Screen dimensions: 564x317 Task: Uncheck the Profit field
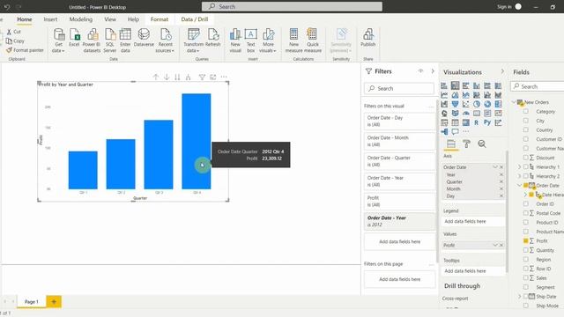(x=526, y=240)
